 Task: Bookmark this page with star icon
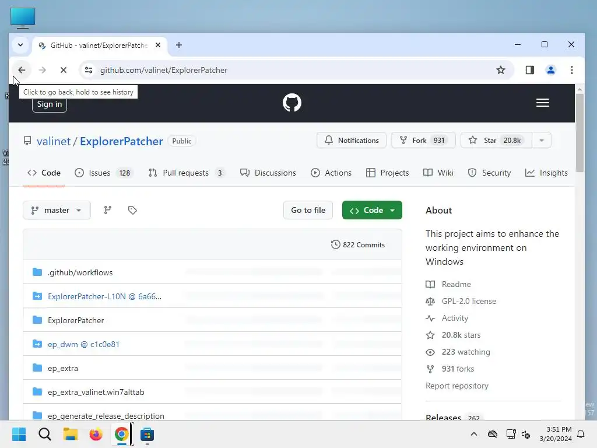pos(501,70)
